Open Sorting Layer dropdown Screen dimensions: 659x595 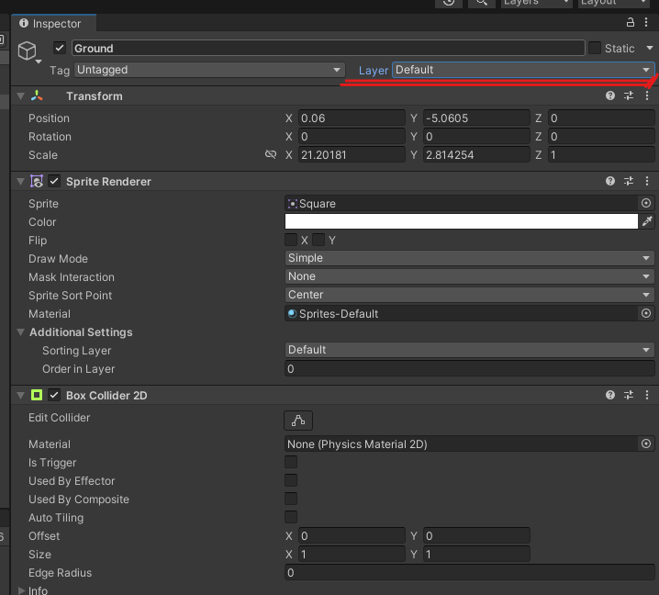tap(469, 350)
